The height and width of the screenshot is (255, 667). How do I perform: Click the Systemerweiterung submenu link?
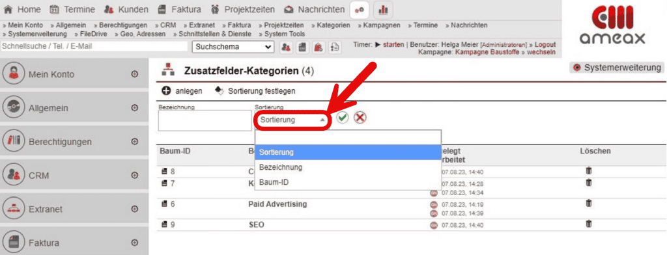[37, 34]
